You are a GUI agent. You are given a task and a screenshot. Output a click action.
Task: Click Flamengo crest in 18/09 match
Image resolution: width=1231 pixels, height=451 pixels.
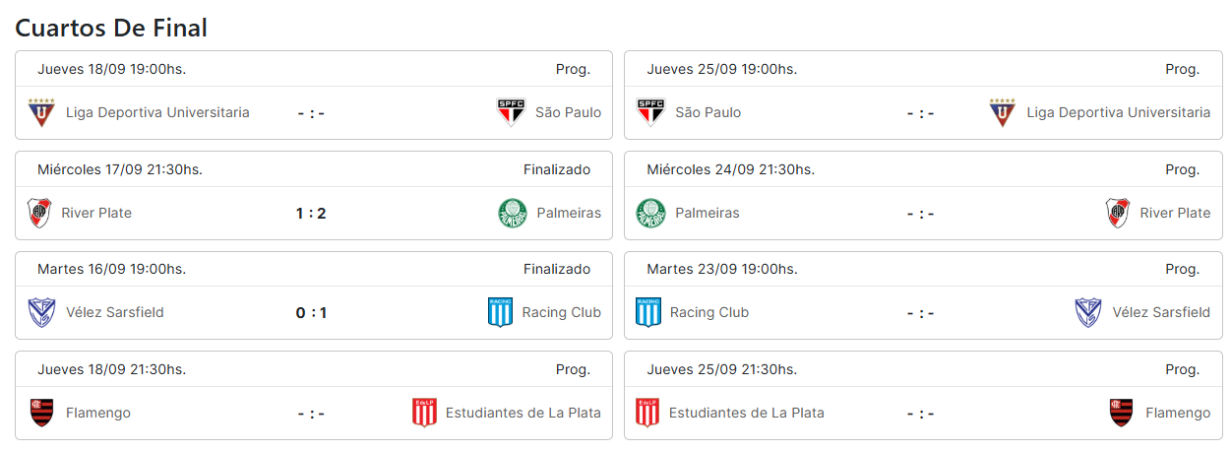[41, 413]
